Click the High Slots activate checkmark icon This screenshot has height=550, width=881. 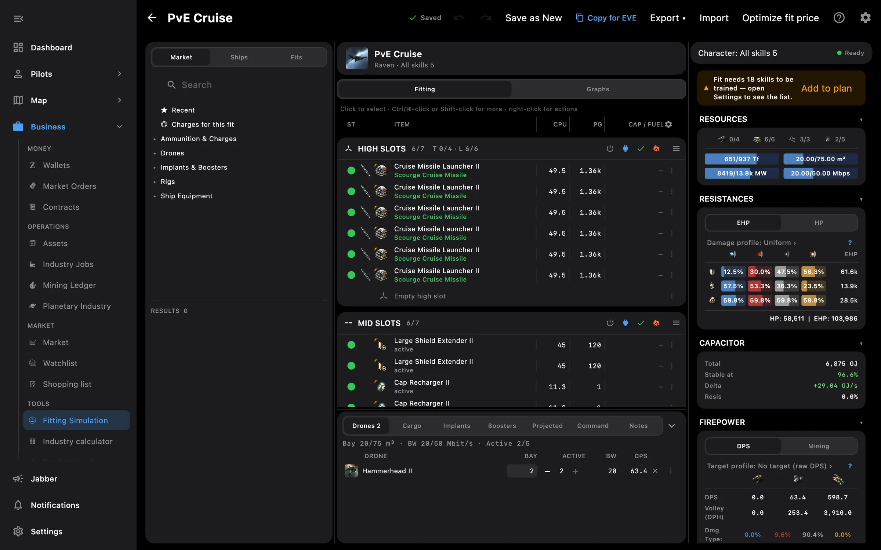click(x=641, y=148)
